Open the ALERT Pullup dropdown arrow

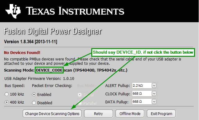[x=154, y=85]
